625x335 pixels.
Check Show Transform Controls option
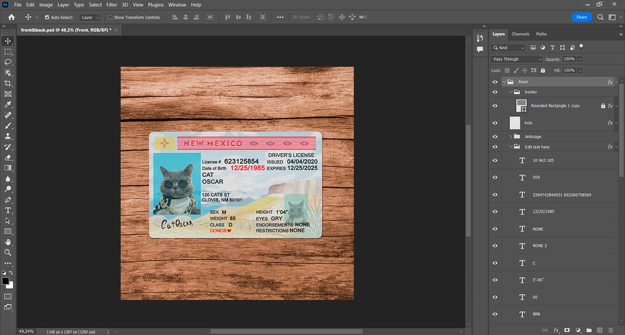[110, 17]
